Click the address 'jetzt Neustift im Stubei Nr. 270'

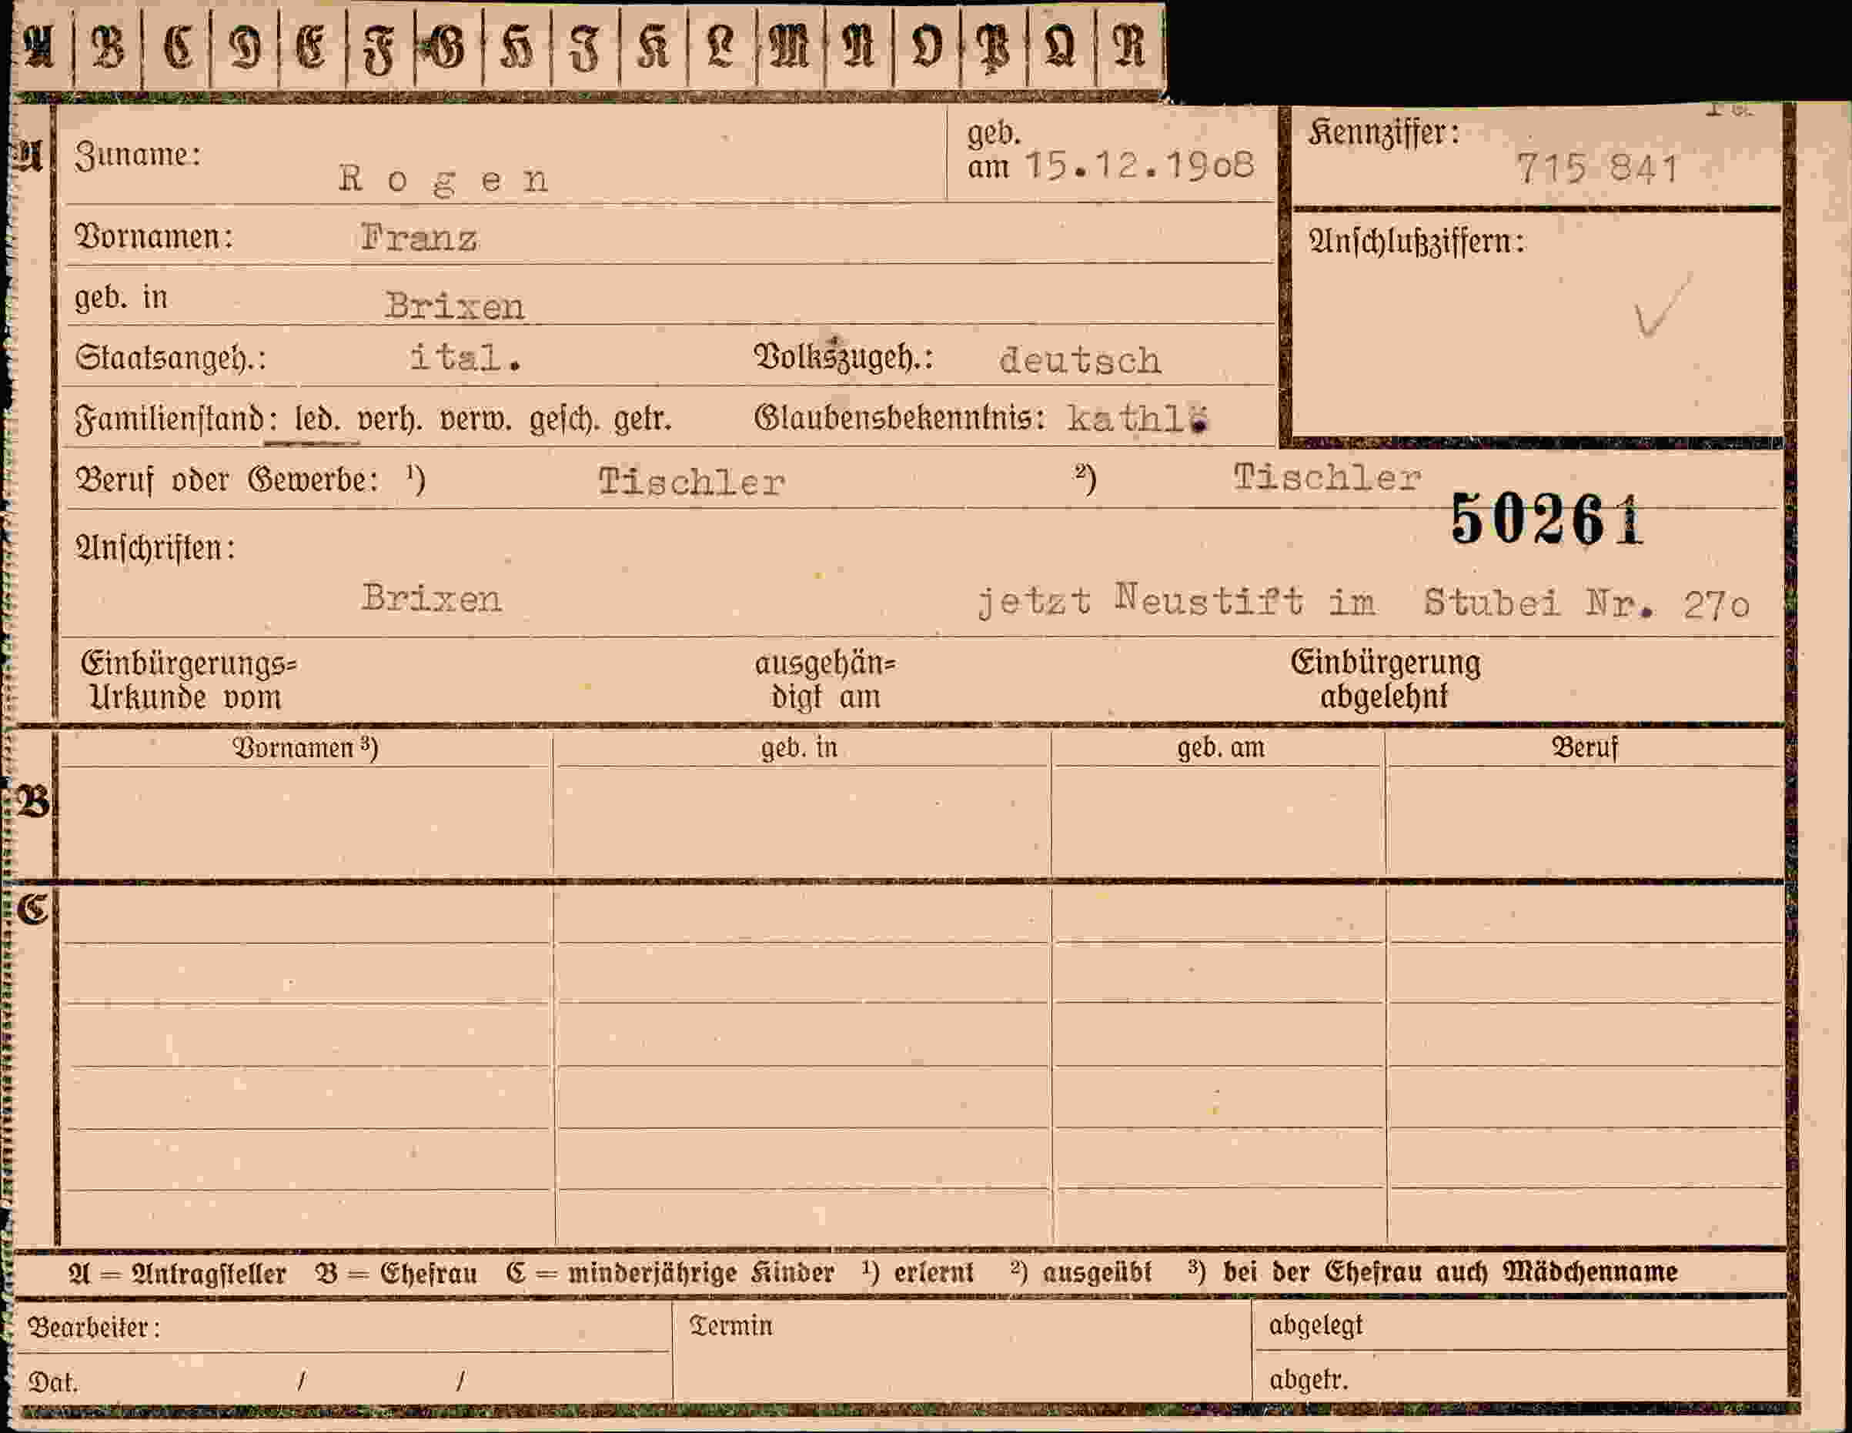tap(1365, 602)
